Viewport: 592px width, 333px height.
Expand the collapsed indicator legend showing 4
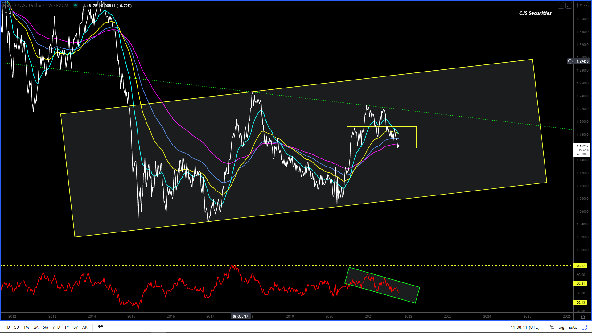(x=8, y=13)
